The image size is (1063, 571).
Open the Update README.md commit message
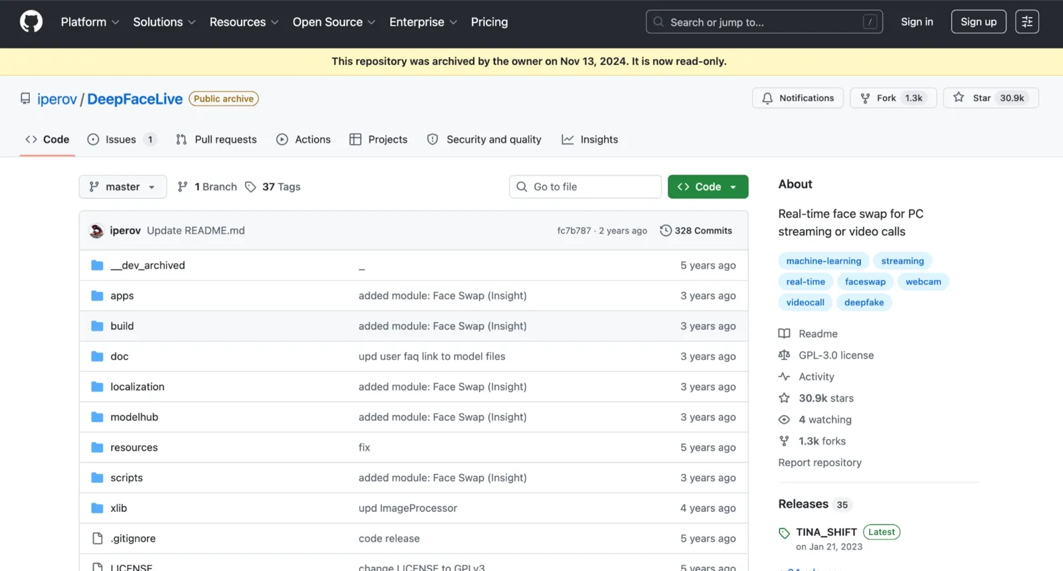point(196,230)
